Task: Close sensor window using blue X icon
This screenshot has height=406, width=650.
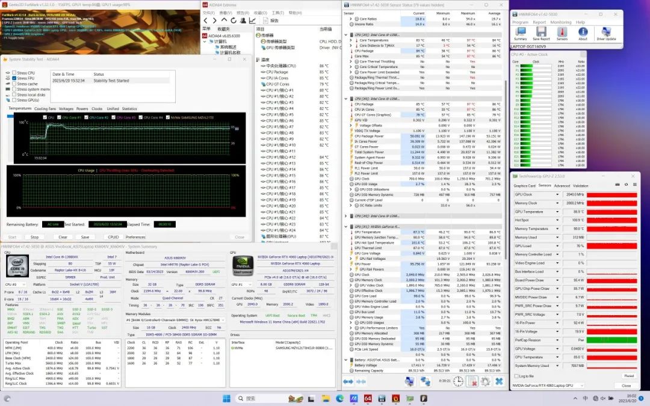Action: click(x=499, y=381)
